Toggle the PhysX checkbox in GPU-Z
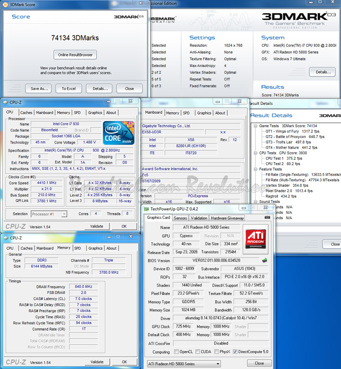The height and width of the screenshot is (369, 341). (216, 351)
